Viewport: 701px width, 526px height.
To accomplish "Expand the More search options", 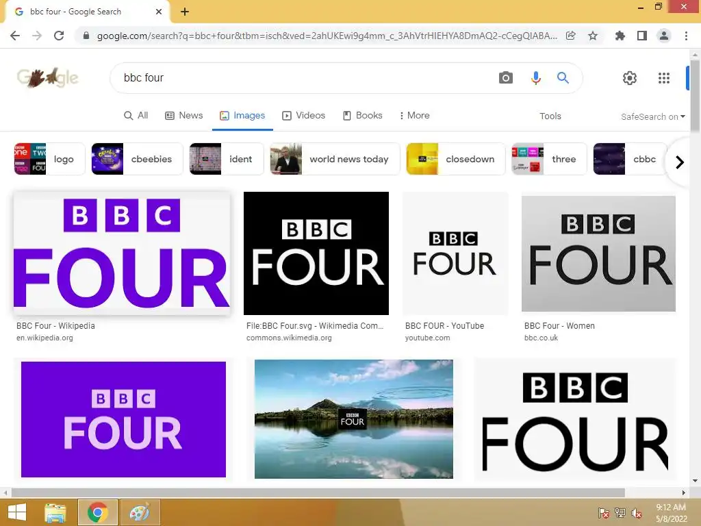I will (414, 115).
